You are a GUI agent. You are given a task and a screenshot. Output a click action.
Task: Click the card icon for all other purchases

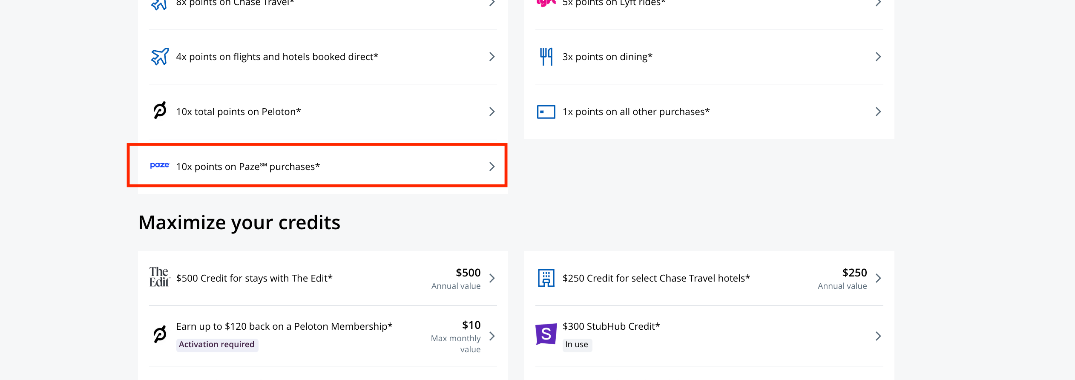point(546,112)
